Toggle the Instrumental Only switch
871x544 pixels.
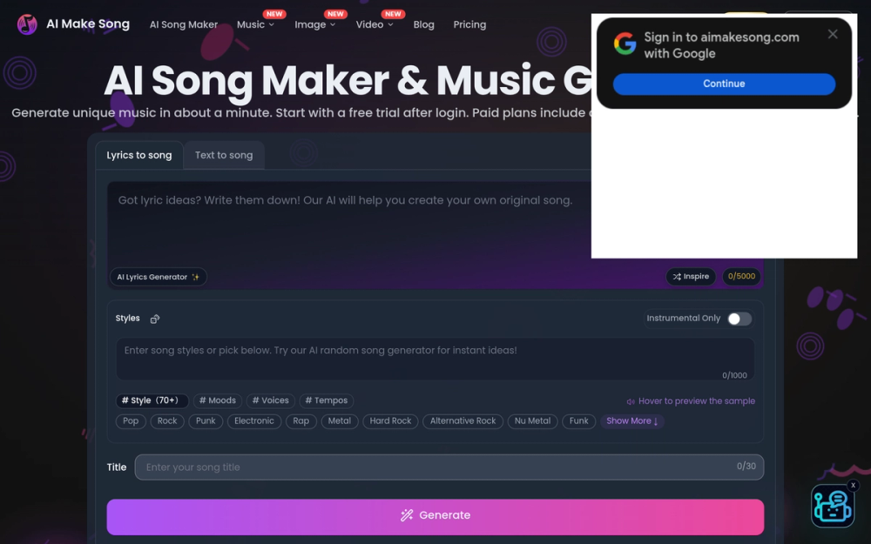click(739, 319)
